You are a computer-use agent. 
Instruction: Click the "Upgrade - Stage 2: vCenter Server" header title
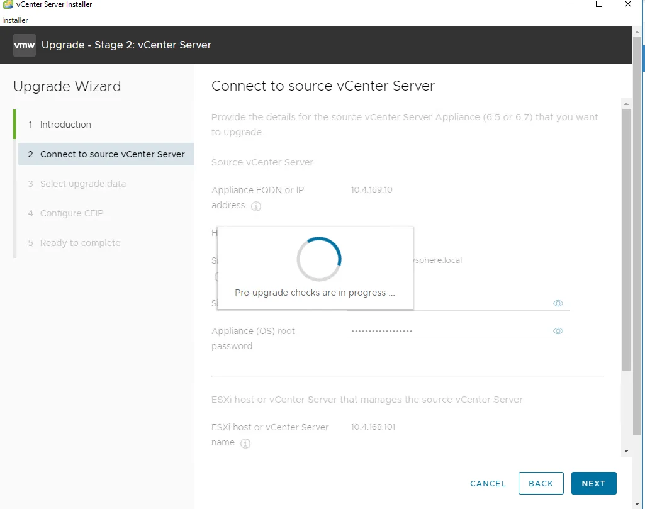tap(126, 45)
